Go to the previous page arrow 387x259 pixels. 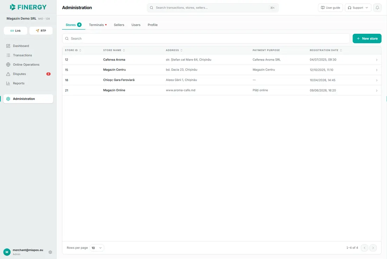tap(364, 248)
